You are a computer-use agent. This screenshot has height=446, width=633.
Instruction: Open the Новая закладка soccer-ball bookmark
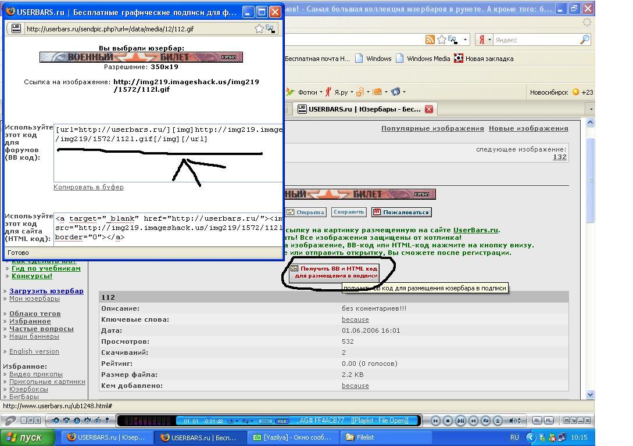click(484, 59)
